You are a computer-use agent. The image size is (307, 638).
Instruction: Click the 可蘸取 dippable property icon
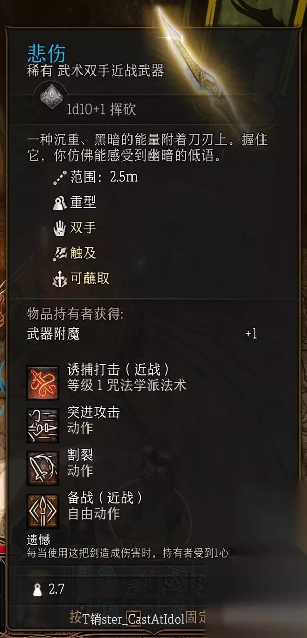click(59, 278)
